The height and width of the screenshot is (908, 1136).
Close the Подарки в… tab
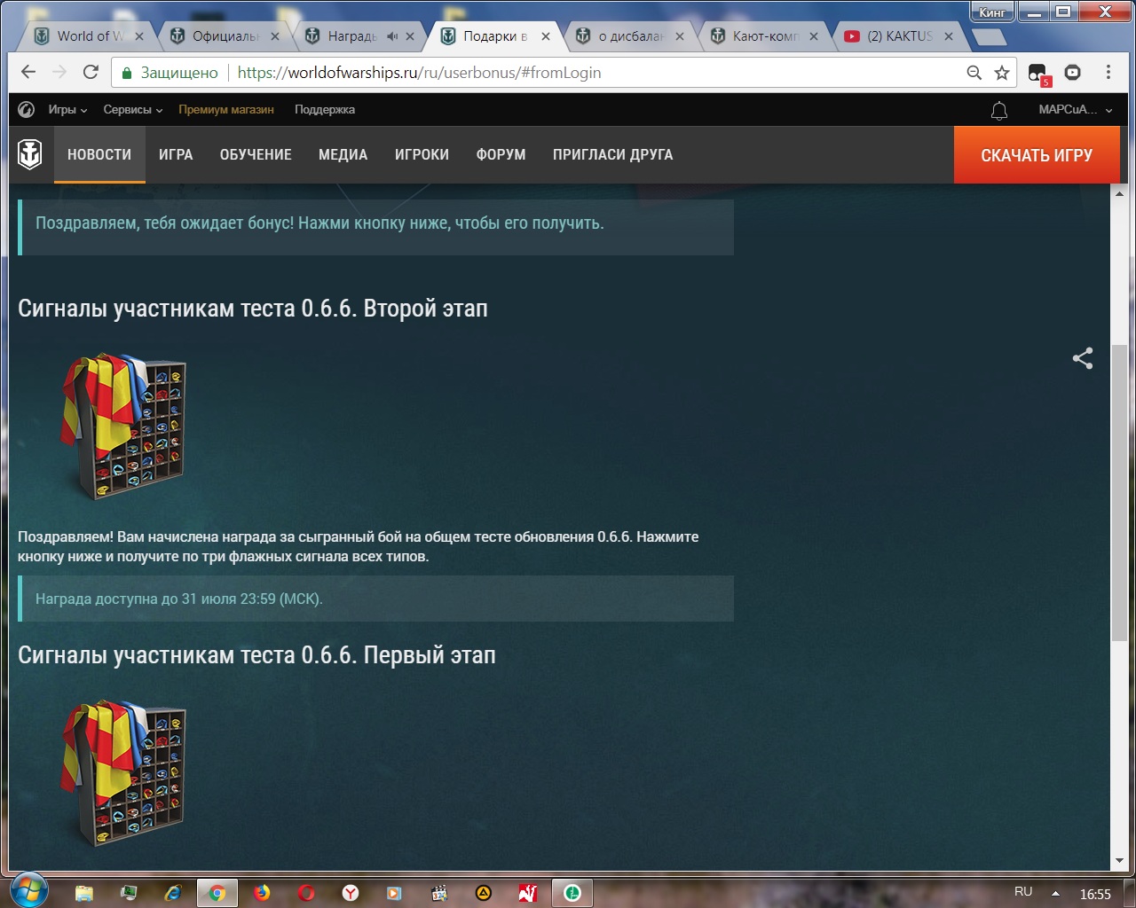click(546, 36)
